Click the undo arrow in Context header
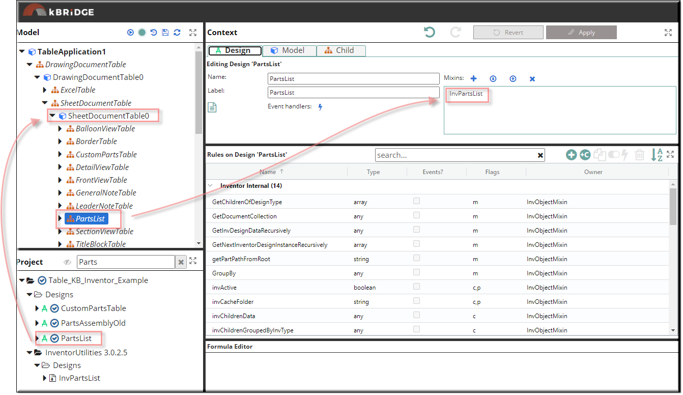The height and width of the screenshot is (395, 683). click(x=430, y=33)
